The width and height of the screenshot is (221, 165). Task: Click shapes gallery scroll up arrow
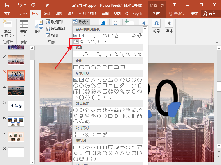pos(145,29)
